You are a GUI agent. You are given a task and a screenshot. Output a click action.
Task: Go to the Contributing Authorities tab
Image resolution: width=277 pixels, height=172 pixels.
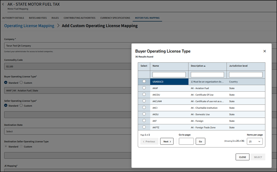click(79, 18)
